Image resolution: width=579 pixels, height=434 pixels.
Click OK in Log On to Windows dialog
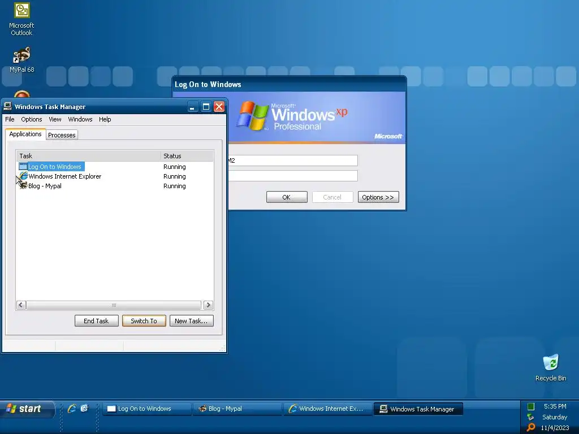[287, 197]
